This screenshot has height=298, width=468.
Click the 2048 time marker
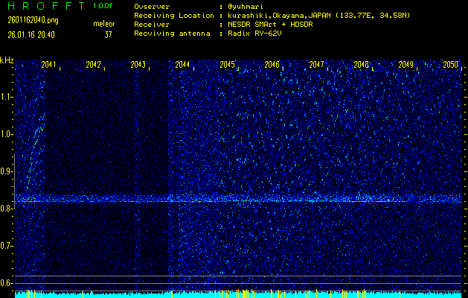361,65
